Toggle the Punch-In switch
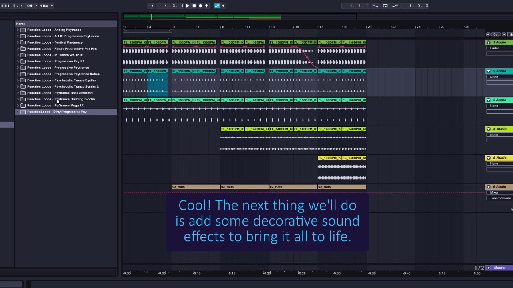Viewport: 513px width, 288px height. click(x=375, y=6)
